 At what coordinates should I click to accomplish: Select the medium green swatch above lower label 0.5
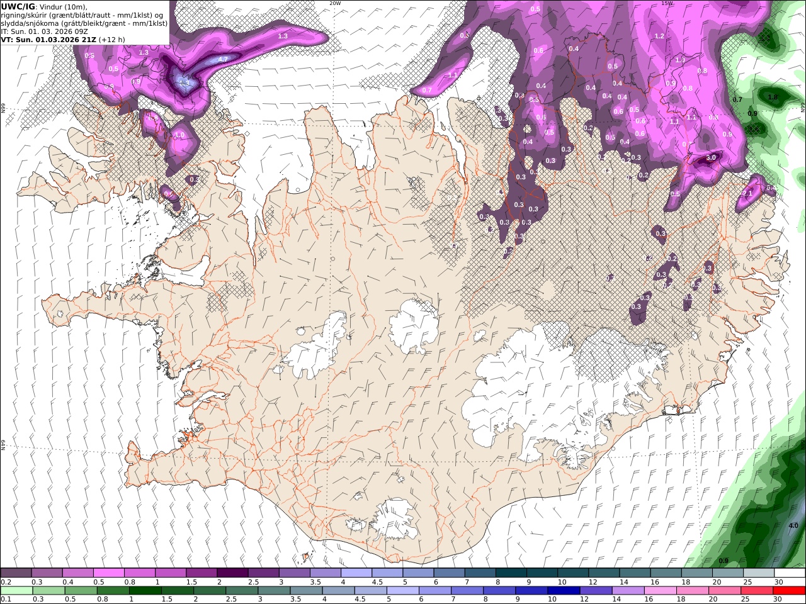coord(81,591)
